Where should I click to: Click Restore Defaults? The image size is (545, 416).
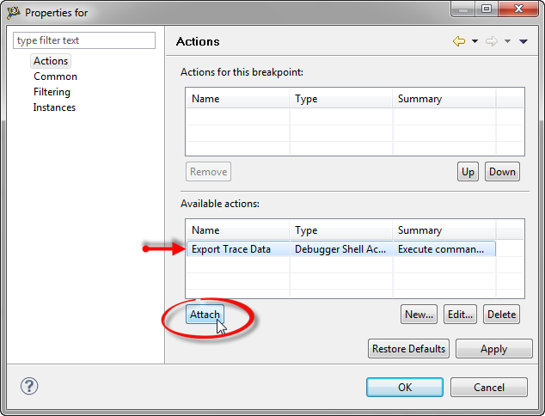[408, 349]
